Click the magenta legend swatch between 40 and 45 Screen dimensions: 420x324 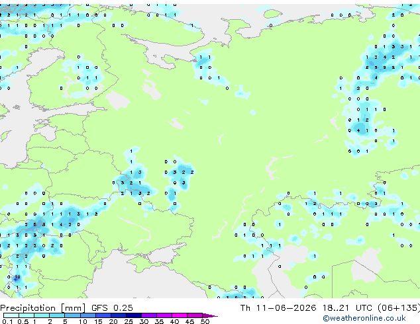click(180, 315)
